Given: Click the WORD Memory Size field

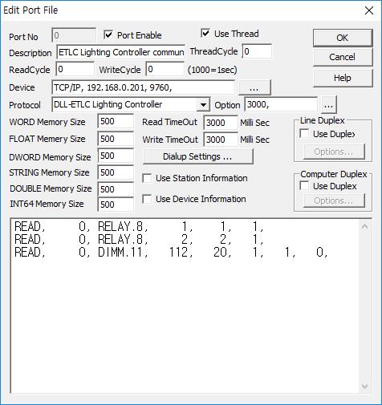Looking at the screenshot, I should coord(116,121).
